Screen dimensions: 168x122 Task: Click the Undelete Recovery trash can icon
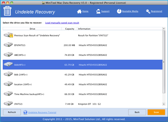pos(7,11)
